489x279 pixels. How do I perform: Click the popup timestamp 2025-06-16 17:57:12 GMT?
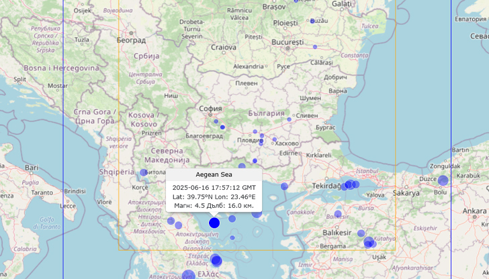(214, 187)
